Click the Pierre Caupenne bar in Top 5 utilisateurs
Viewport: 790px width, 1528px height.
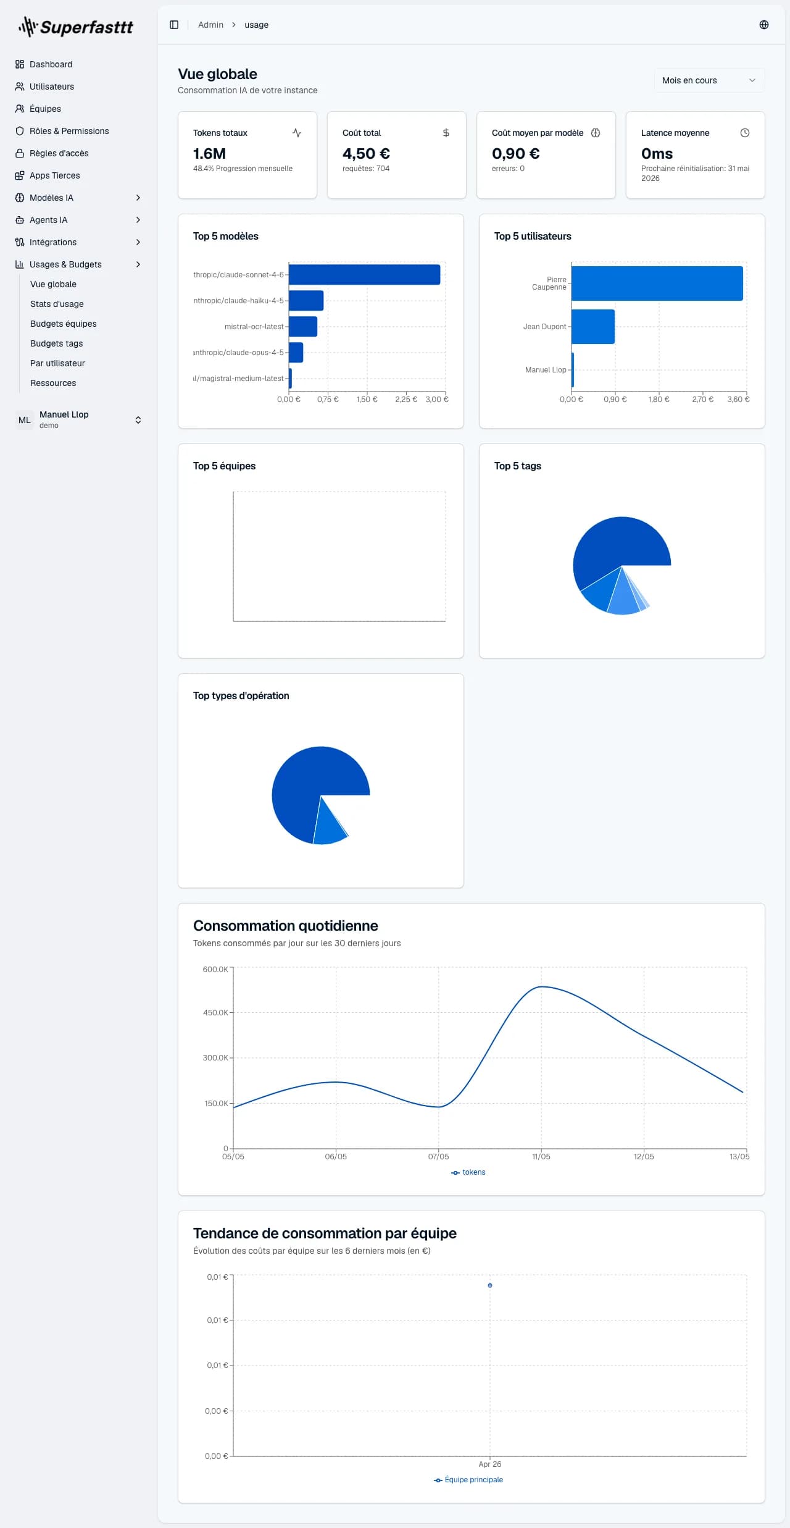[x=657, y=283]
